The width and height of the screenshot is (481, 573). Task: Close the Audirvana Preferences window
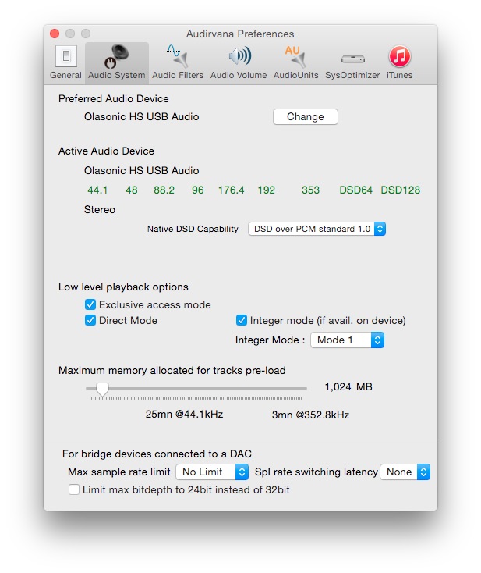click(55, 34)
